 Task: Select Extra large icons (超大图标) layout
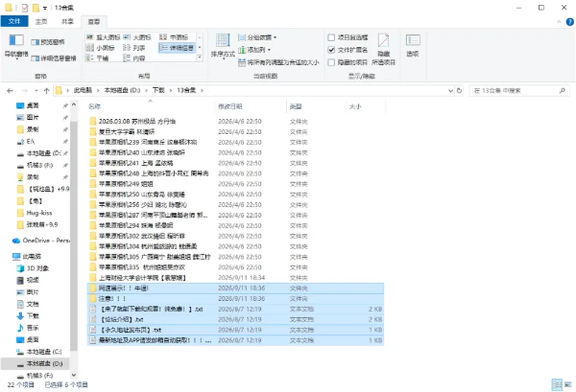(103, 37)
